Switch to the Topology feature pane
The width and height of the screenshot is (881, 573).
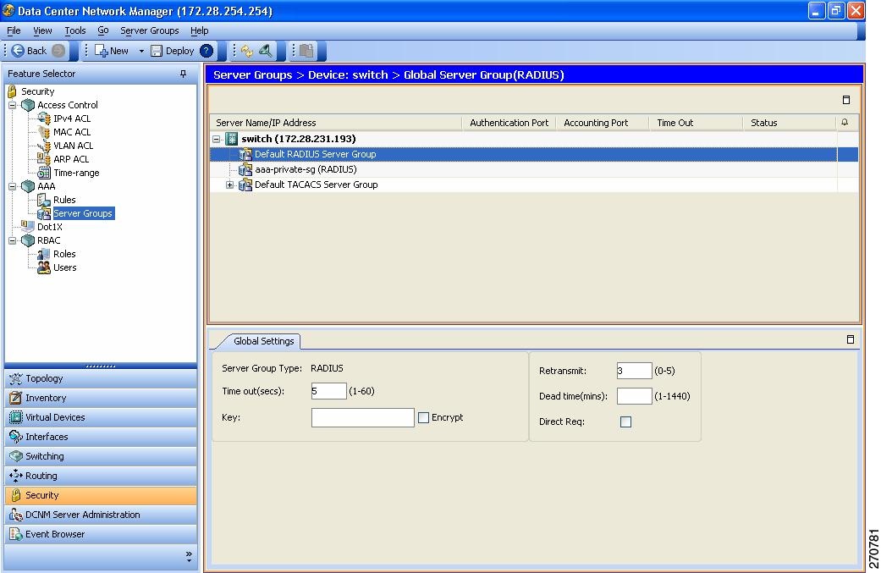44,378
